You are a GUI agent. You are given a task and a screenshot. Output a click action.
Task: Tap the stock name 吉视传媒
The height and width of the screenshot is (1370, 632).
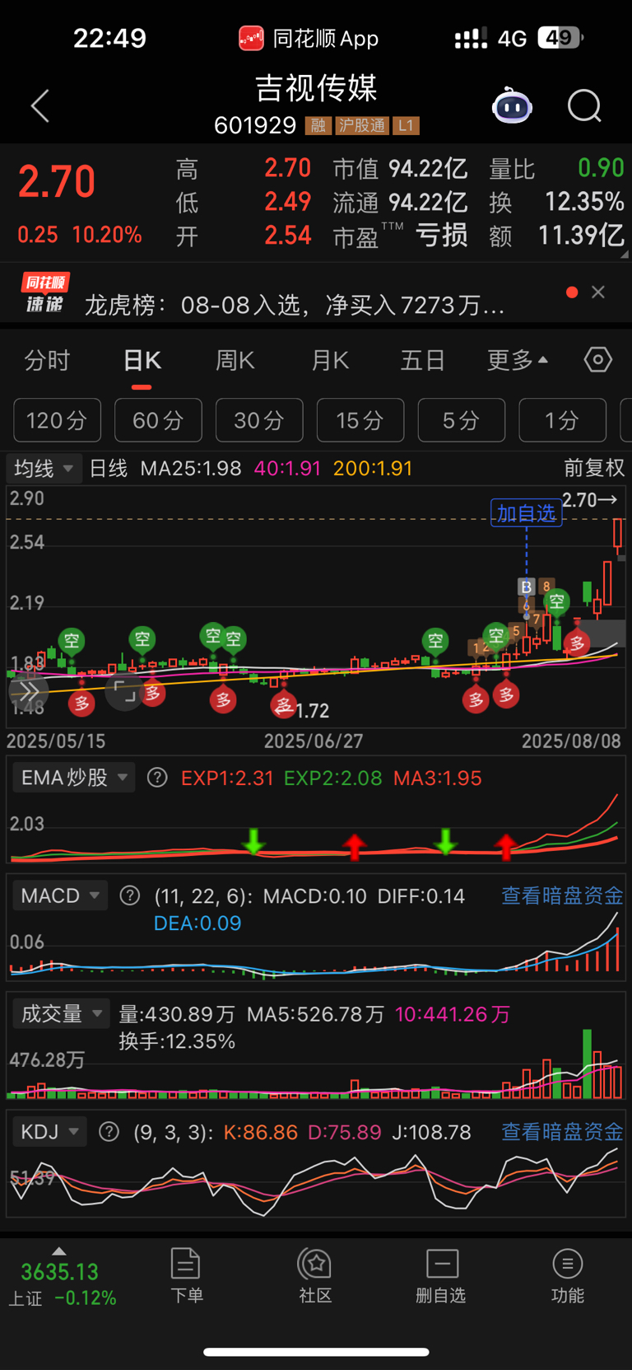[x=316, y=88]
